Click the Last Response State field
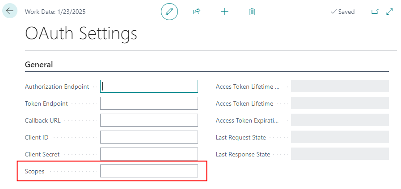Screen dimensions: 401x189 (340, 154)
